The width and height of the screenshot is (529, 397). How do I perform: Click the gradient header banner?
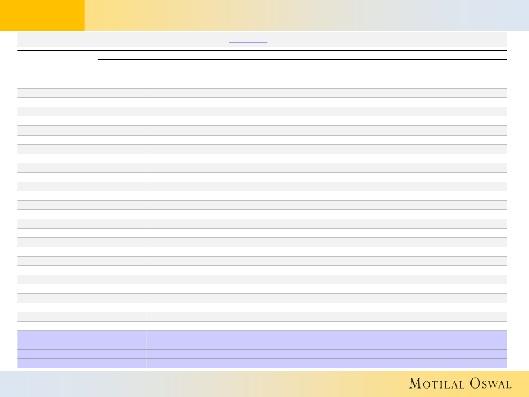point(306,15)
